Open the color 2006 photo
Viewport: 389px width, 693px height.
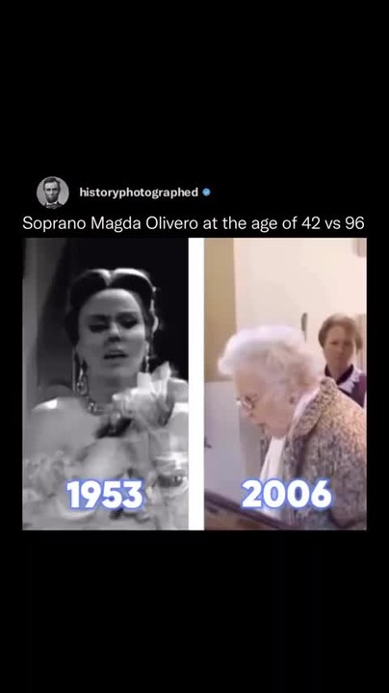285,384
